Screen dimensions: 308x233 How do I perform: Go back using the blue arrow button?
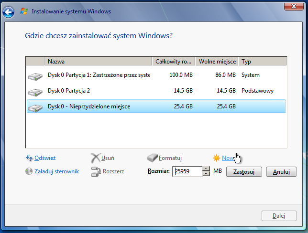pos(8,12)
